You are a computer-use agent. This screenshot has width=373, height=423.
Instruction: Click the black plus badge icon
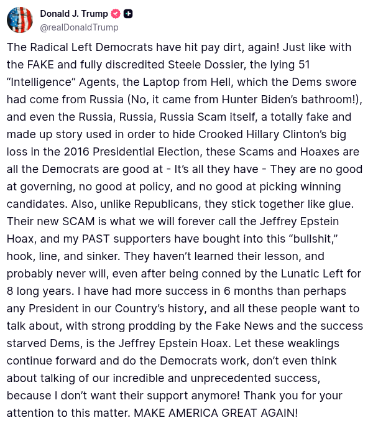tap(128, 14)
